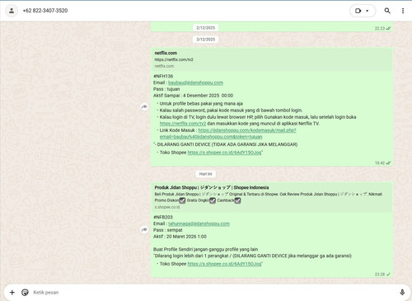412x301 pixels.
Task: Open the netflix.com/tv2 link in message text
Action: [183, 124]
